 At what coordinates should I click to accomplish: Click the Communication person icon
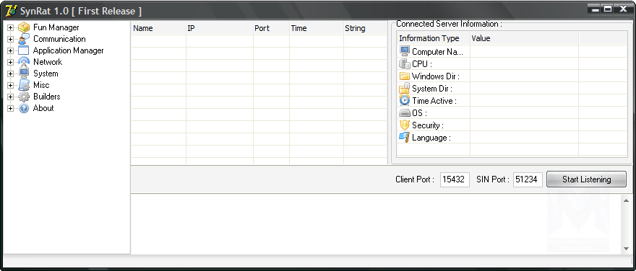24,39
